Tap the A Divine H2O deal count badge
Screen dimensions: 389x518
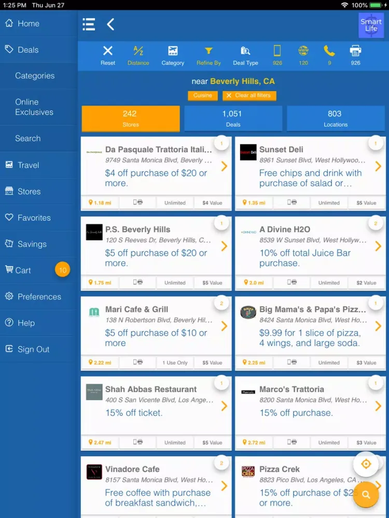(376, 224)
